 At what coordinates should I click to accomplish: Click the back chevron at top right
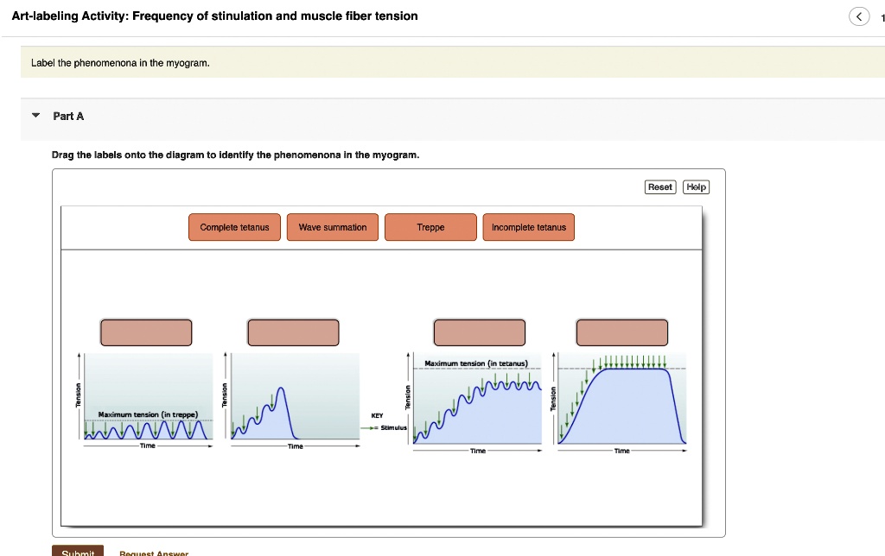858,16
